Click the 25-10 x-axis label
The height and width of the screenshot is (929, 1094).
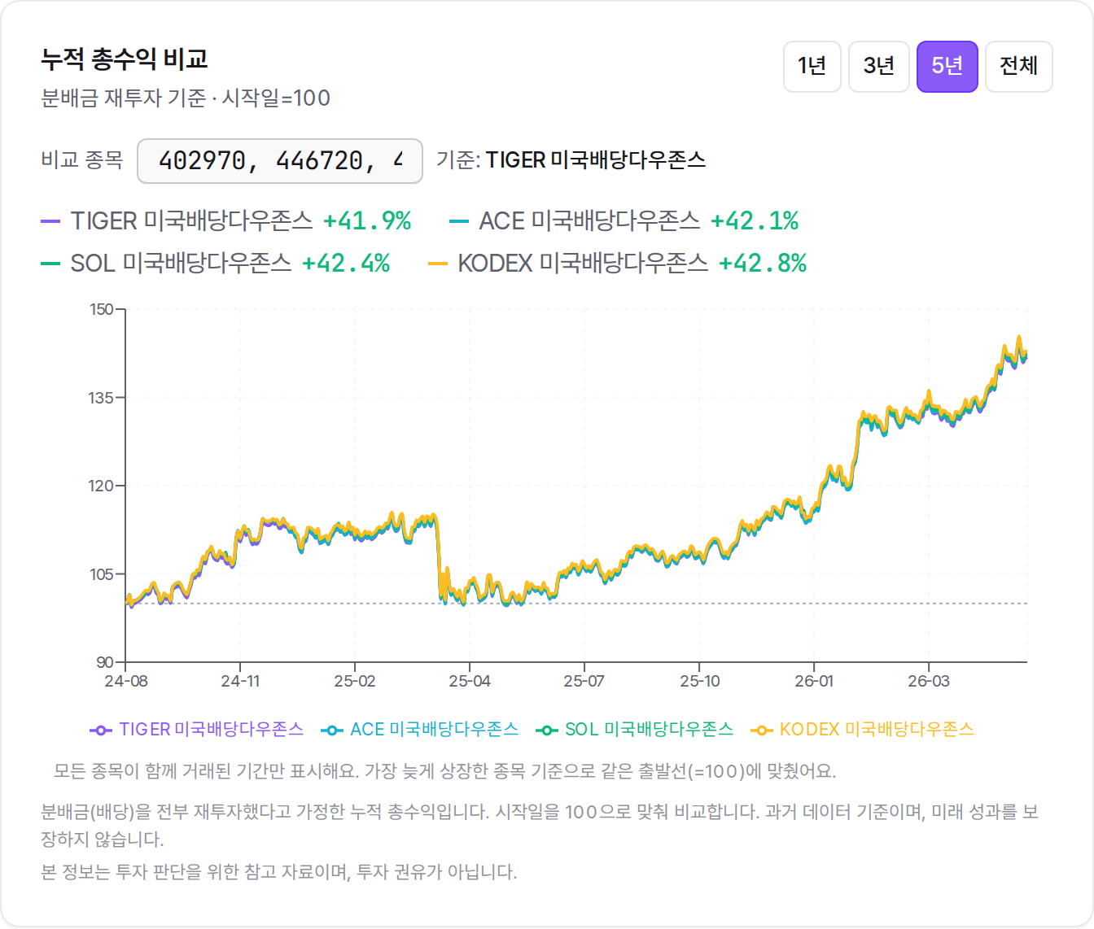click(x=700, y=682)
